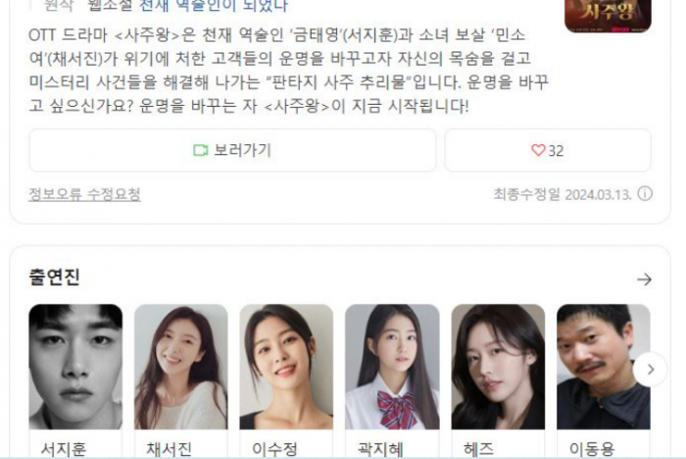Select 서지훈 cast photo
This screenshot has width=686, height=459.
(x=75, y=367)
